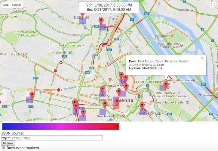Click the Votivkirche landmark icon
Image resolution: width=218 pixels, height=151 pixels.
(105, 86)
